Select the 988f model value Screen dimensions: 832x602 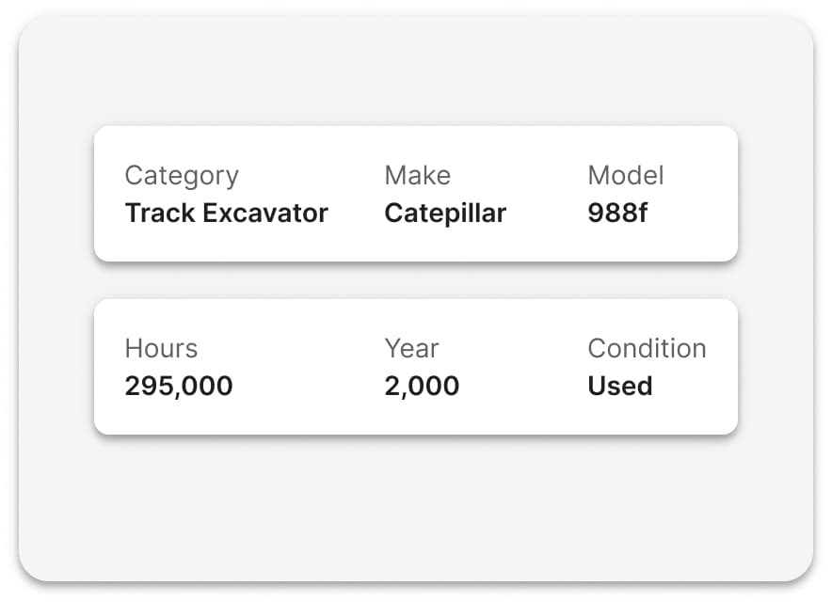[617, 214]
